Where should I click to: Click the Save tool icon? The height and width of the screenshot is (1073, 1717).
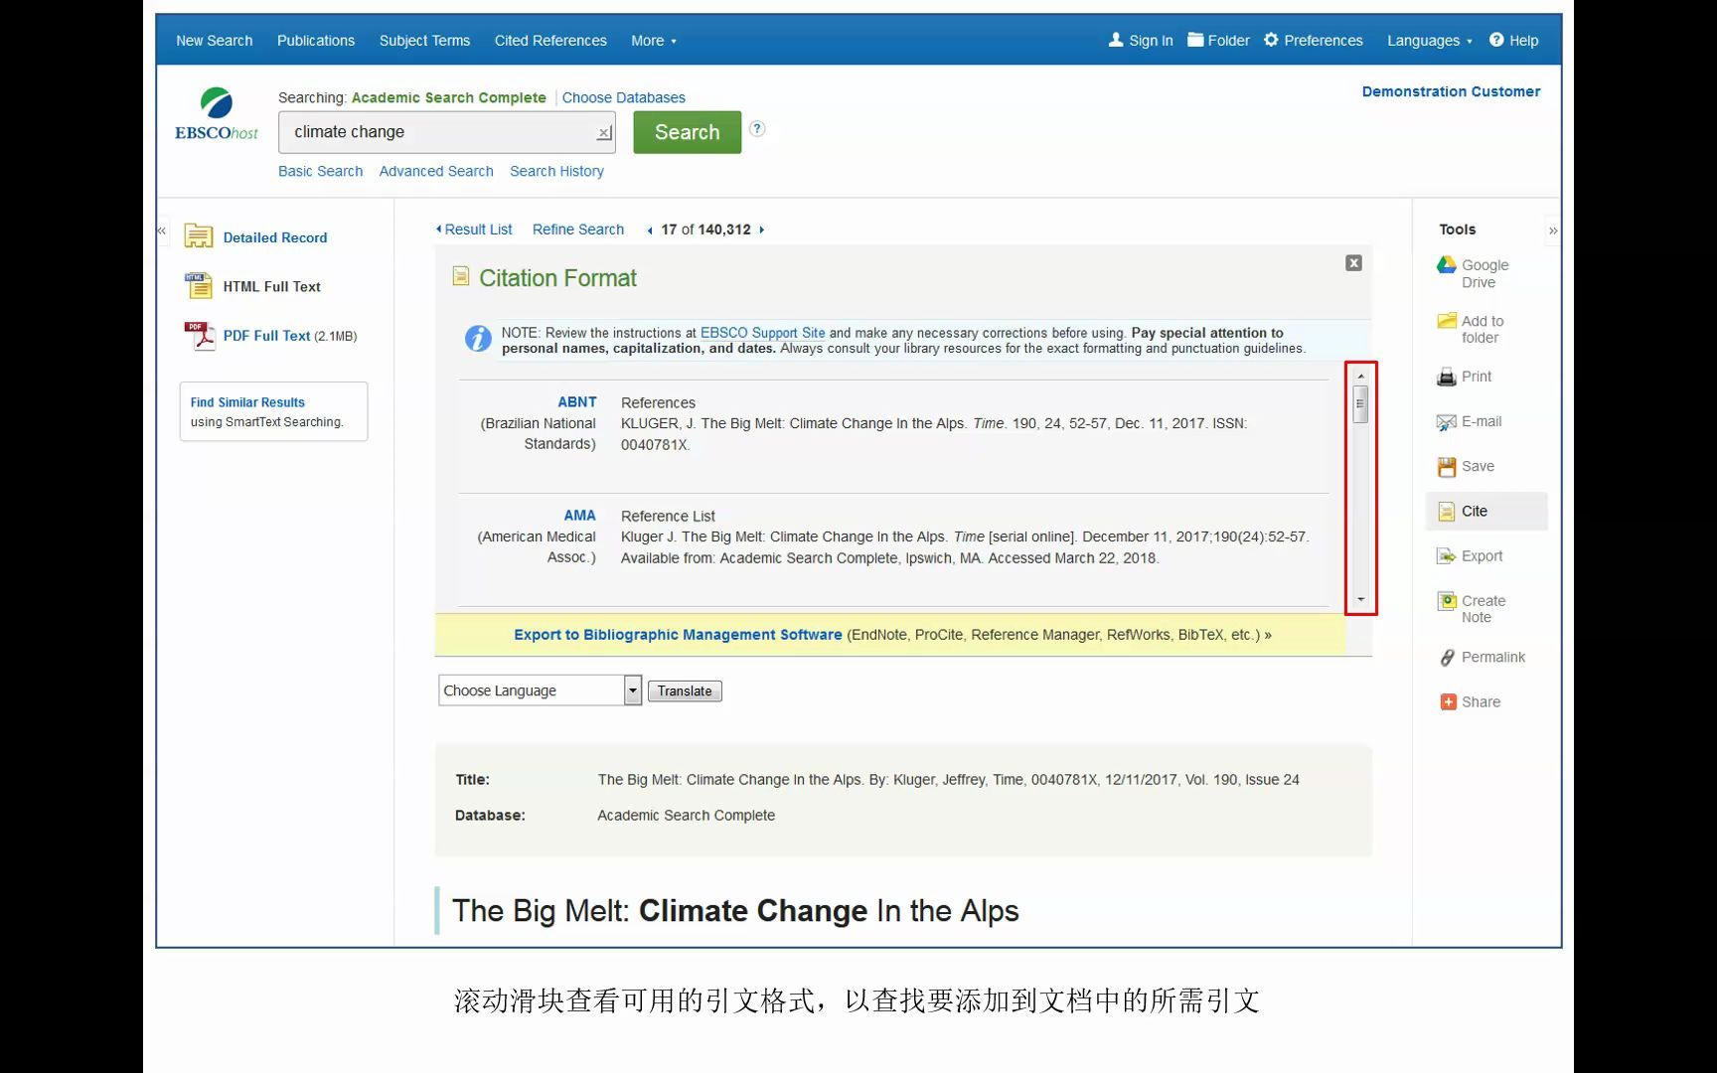(1447, 467)
